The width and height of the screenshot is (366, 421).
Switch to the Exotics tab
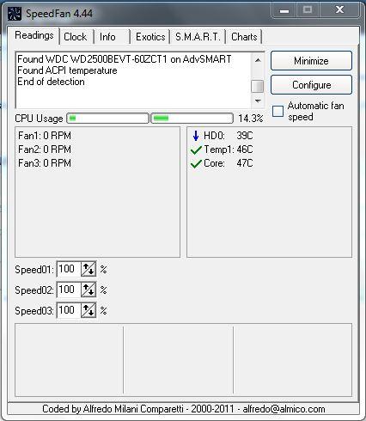tap(150, 37)
